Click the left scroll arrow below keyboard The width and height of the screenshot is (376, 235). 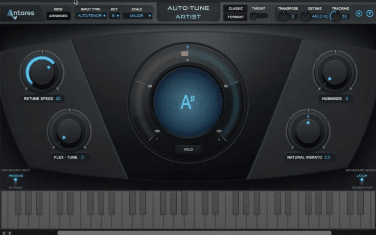[4, 233]
